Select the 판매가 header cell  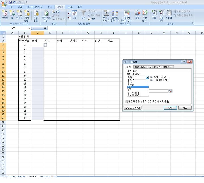pyautogui.click(x=75, y=41)
